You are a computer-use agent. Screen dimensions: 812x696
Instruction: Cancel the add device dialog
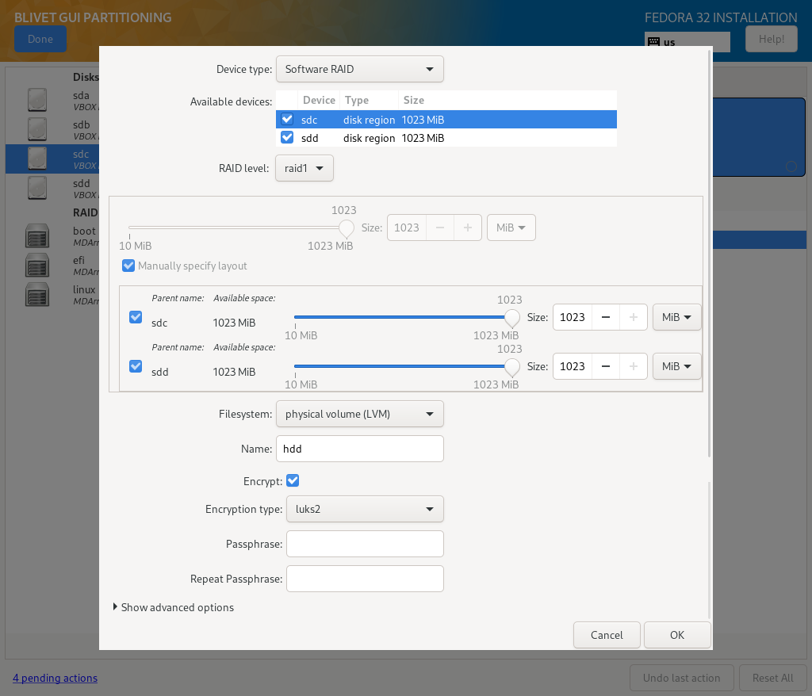tap(607, 635)
